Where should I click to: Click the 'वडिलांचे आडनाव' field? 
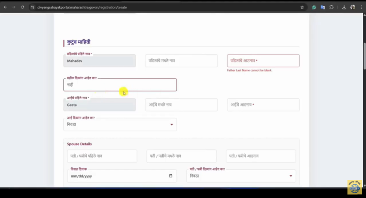click(x=263, y=61)
